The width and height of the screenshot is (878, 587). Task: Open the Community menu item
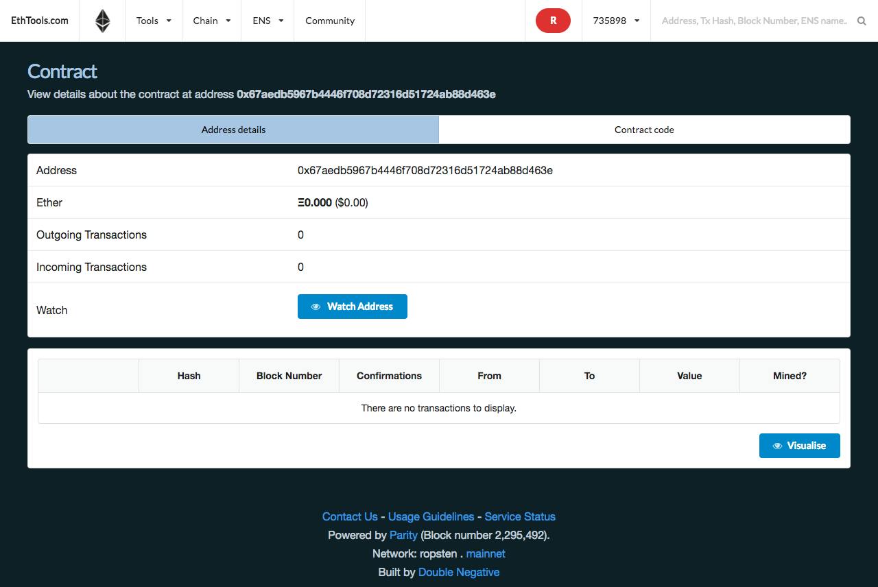coord(330,21)
